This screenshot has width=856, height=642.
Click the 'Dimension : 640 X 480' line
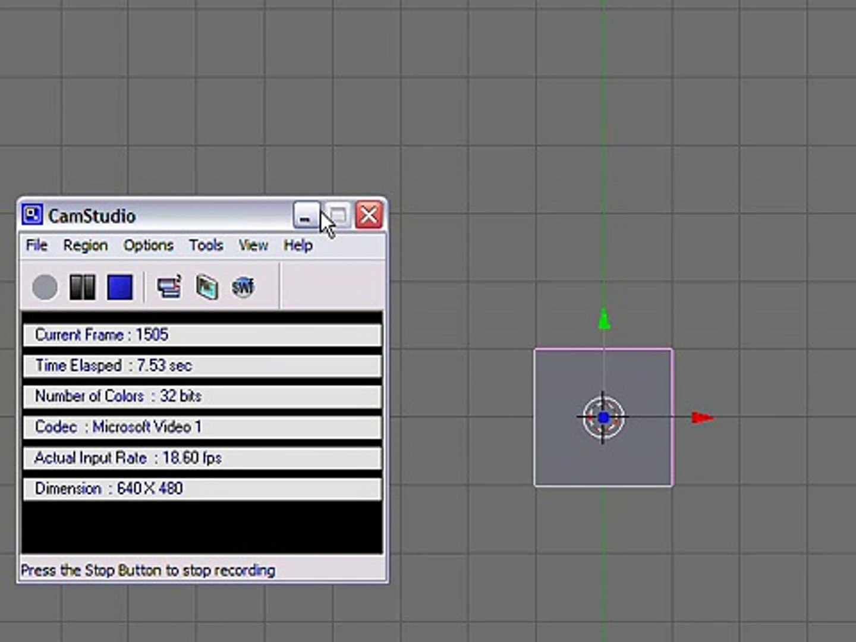202,489
